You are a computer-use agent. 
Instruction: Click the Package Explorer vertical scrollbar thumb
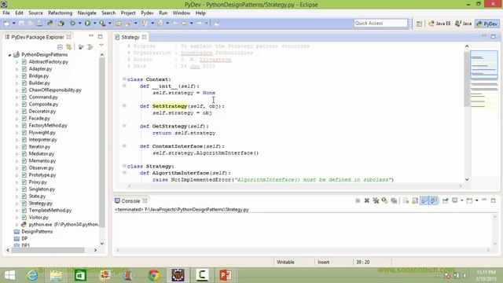click(x=101, y=142)
